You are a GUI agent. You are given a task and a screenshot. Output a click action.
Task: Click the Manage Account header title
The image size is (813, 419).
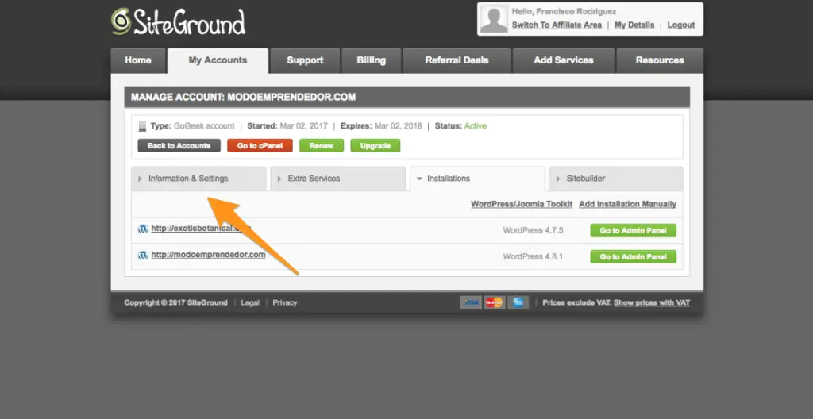243,98
